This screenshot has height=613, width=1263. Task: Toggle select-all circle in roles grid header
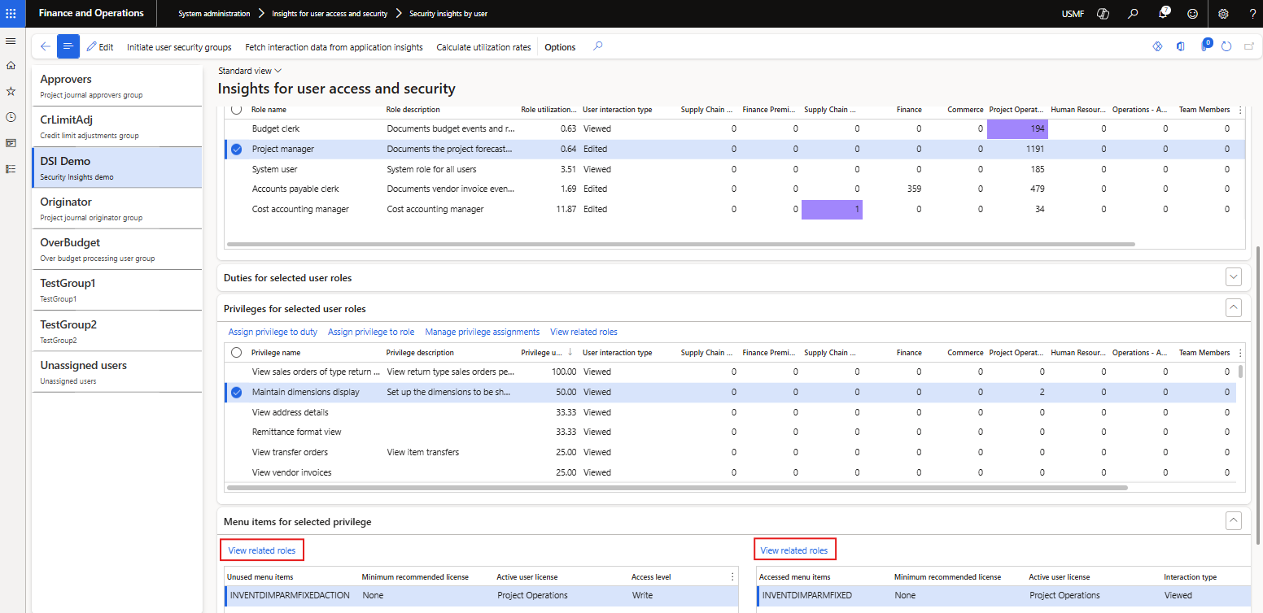236,109
